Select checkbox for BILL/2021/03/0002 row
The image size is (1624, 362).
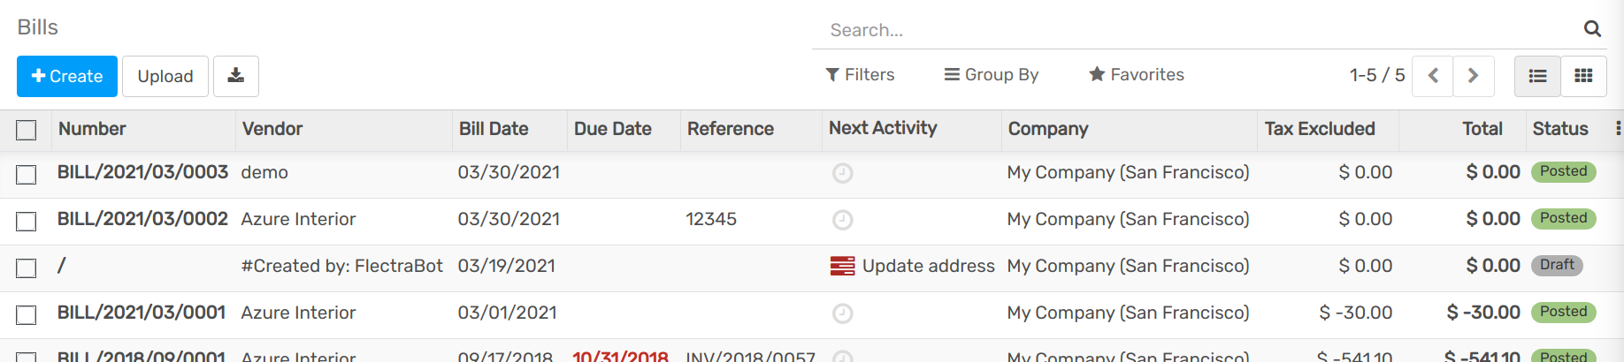point(27,222)
